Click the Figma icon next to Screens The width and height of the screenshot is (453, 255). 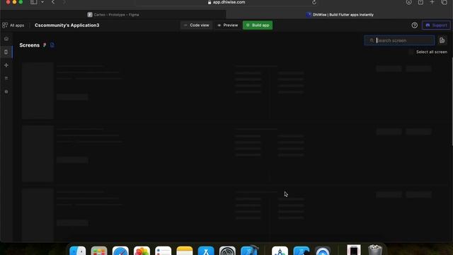[x=45, y=45]
